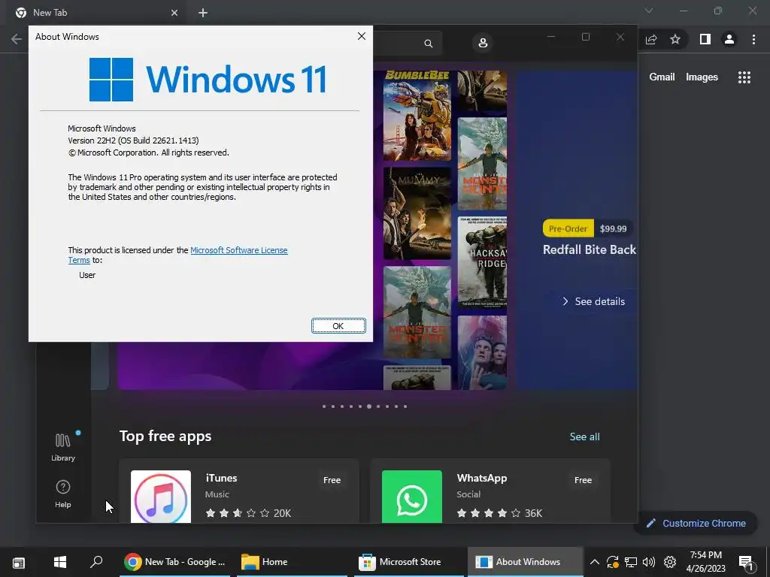
Task: Open a new tab in Chrome
Action: 203,13
